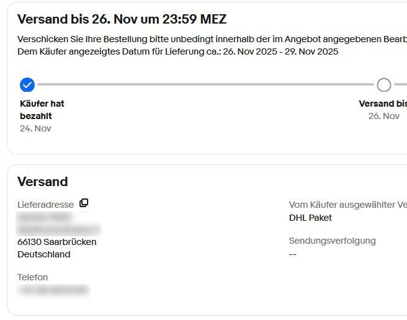Screen dimensions: 407x320
Task: Click the blurred street address line
Action: 58,229
